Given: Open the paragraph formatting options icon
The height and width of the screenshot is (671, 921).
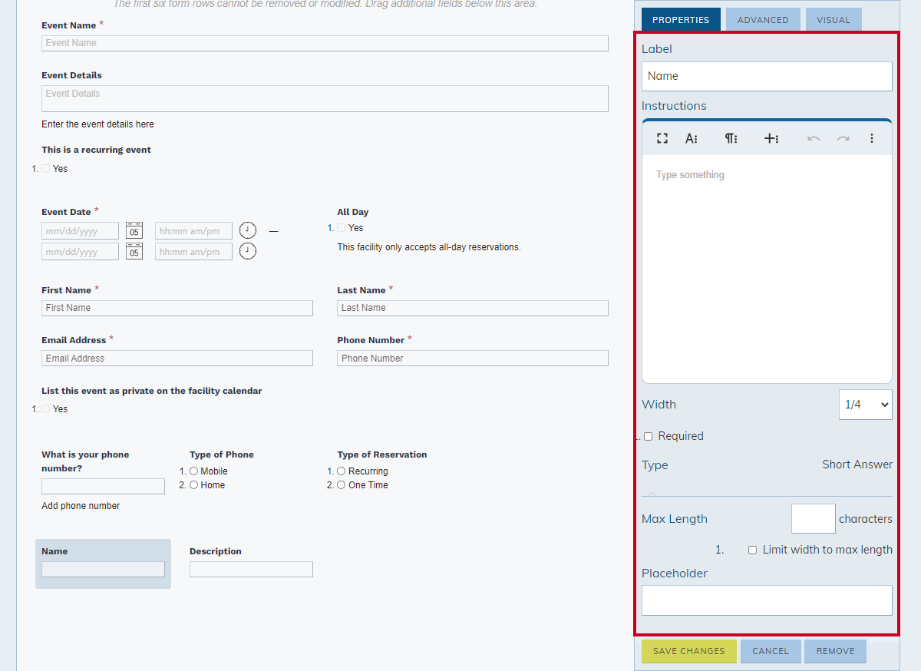Looking at the screenshot, I should pos(731,138).
